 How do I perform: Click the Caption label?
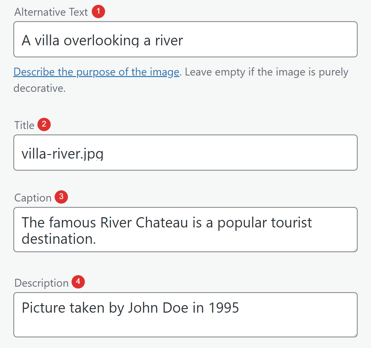coord(33,197)
